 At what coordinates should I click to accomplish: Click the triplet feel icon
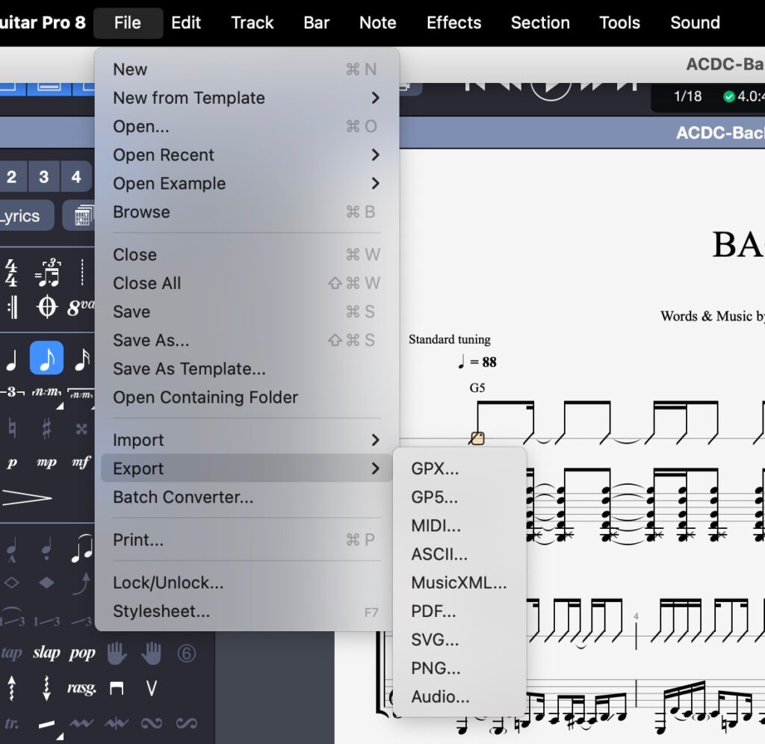(x=47, y=273)
